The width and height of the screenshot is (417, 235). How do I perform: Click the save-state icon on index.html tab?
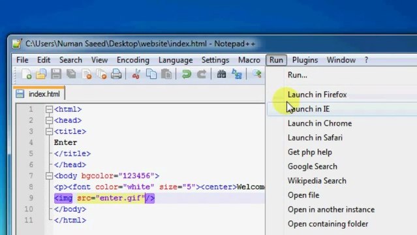tap(20, 94)
